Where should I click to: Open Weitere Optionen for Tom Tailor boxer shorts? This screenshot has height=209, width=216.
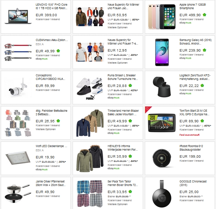click(x=118, y=204)
